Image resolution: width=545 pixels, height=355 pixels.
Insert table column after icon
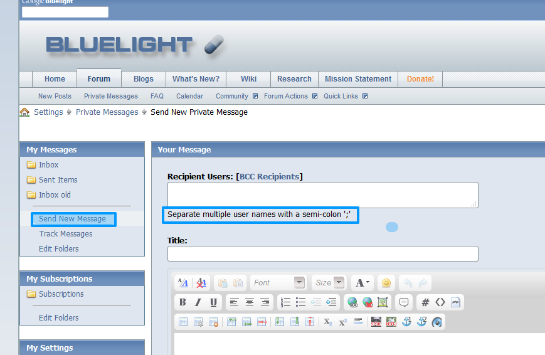point(295,322)
